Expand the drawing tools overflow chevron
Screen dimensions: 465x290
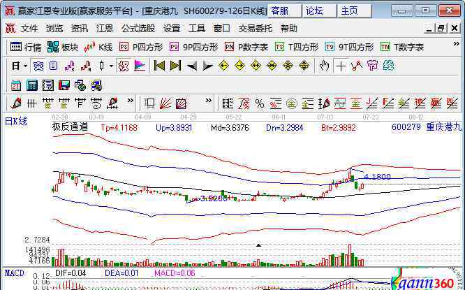(x=130, y=101)
